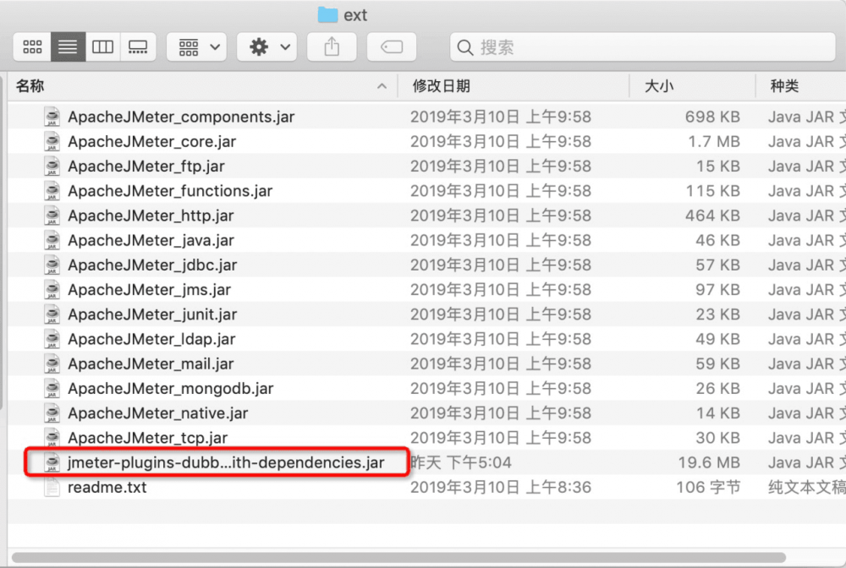
Task: Select file name ApacheJMeter_http.jar
Action: click(151, 216)
